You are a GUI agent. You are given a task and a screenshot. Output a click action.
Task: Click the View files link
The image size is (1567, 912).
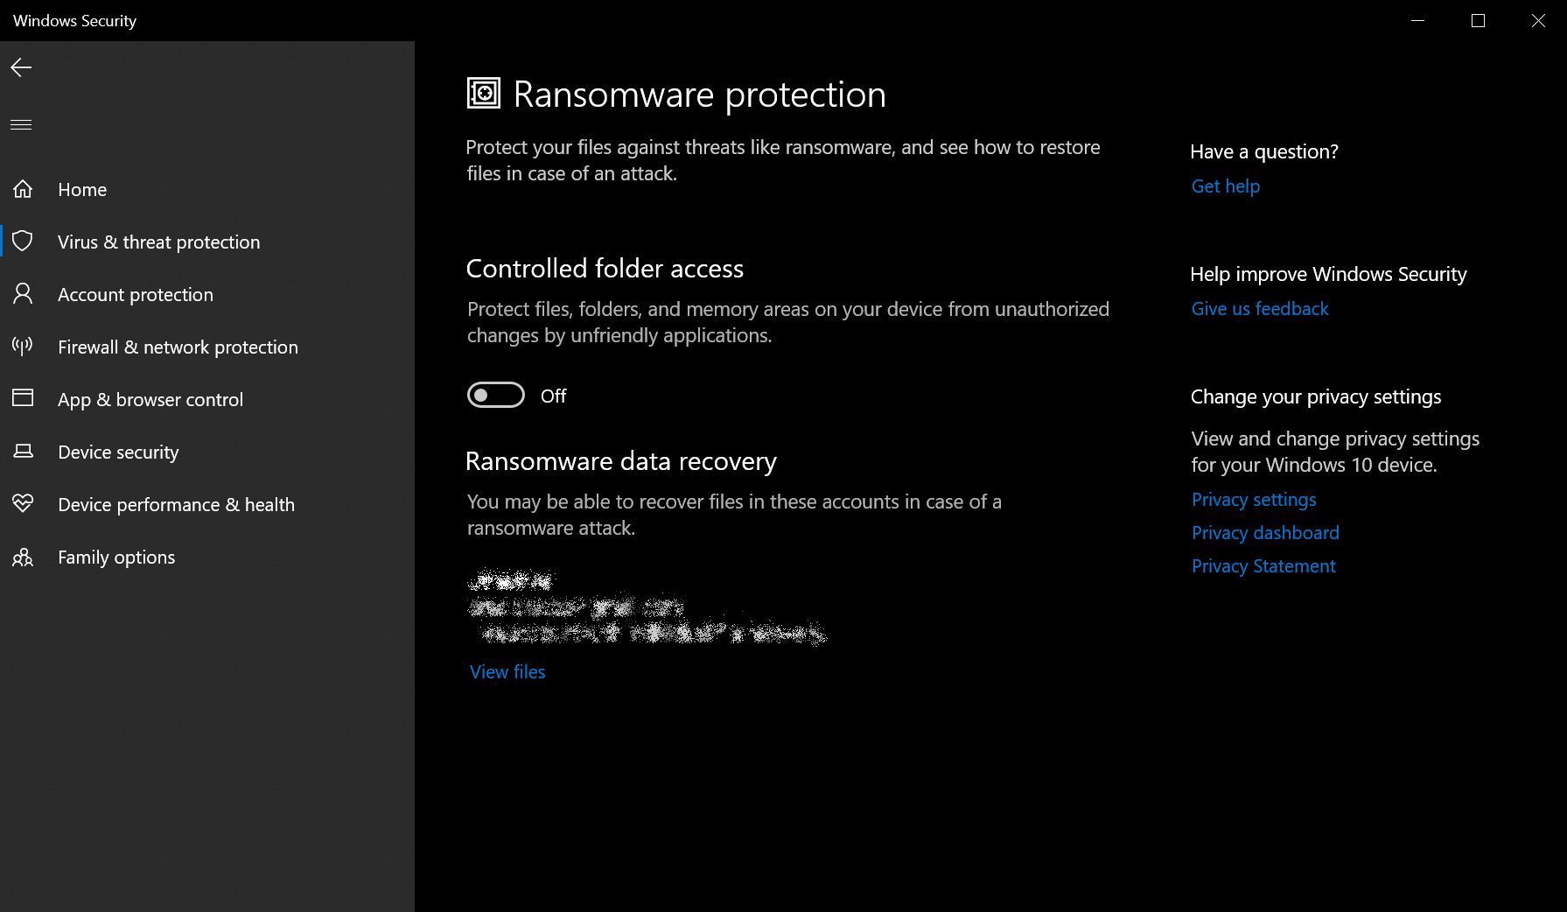(x=507, y=671)
